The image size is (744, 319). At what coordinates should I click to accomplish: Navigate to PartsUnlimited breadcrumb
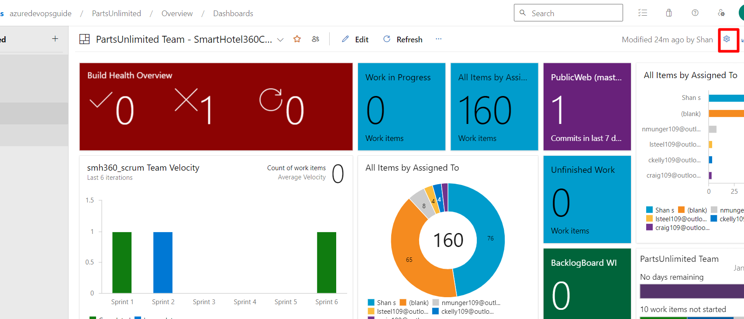(x=116, y=14)
